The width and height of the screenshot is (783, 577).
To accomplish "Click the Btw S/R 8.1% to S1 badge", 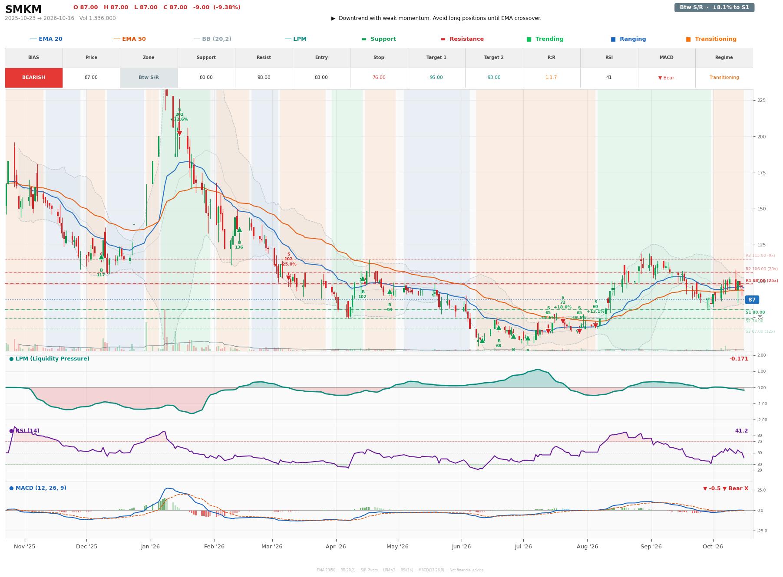I will [x=714, y=7].
